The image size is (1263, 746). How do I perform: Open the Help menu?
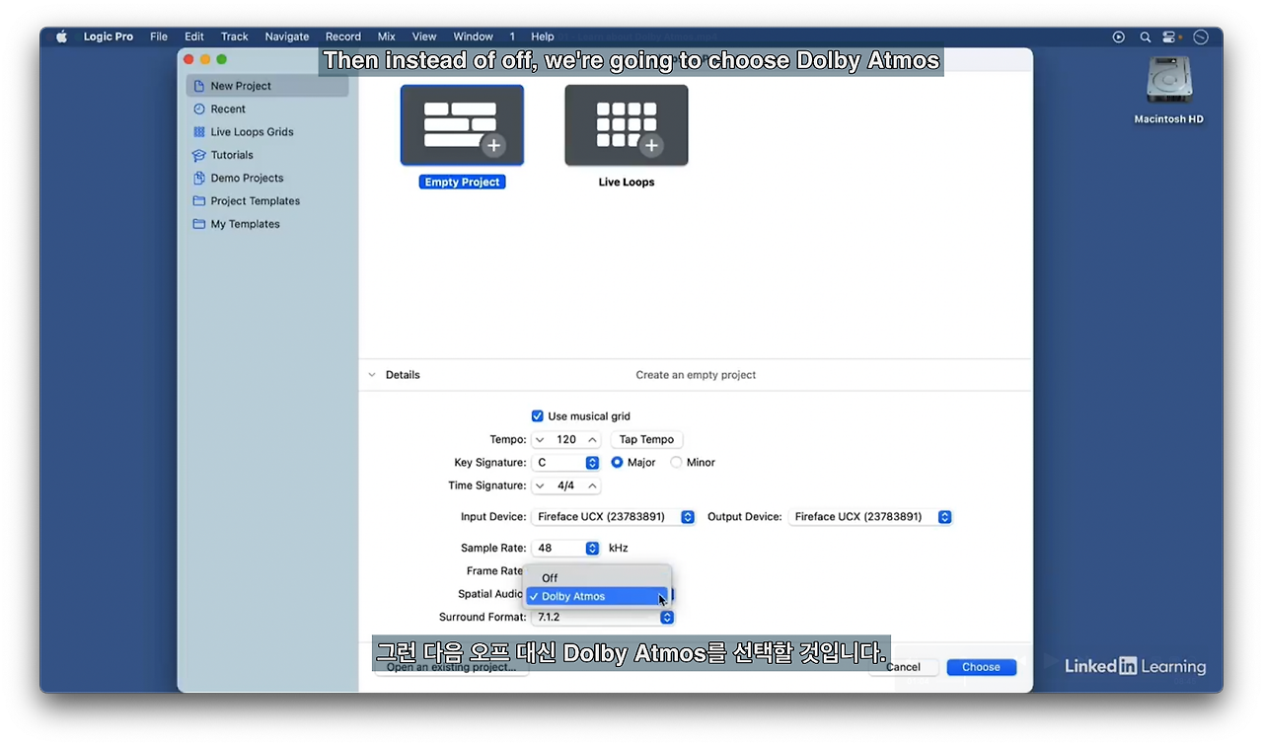[x=543, y=37]
